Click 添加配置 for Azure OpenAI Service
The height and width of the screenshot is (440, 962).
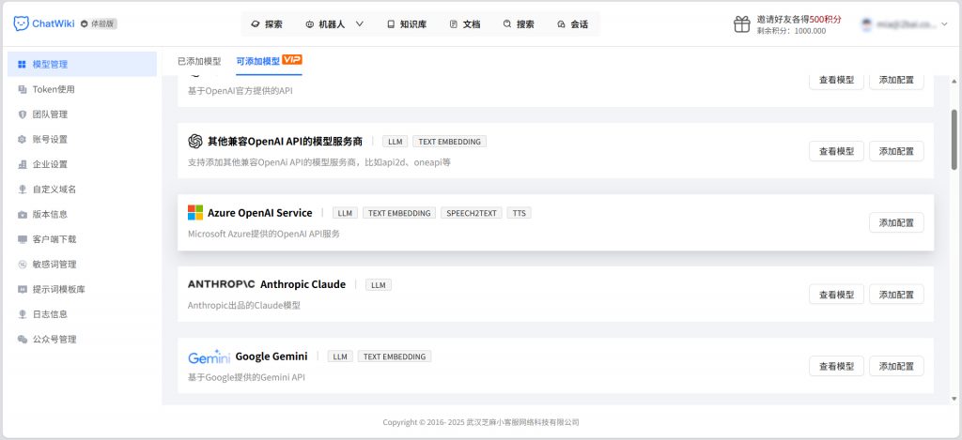896,222
